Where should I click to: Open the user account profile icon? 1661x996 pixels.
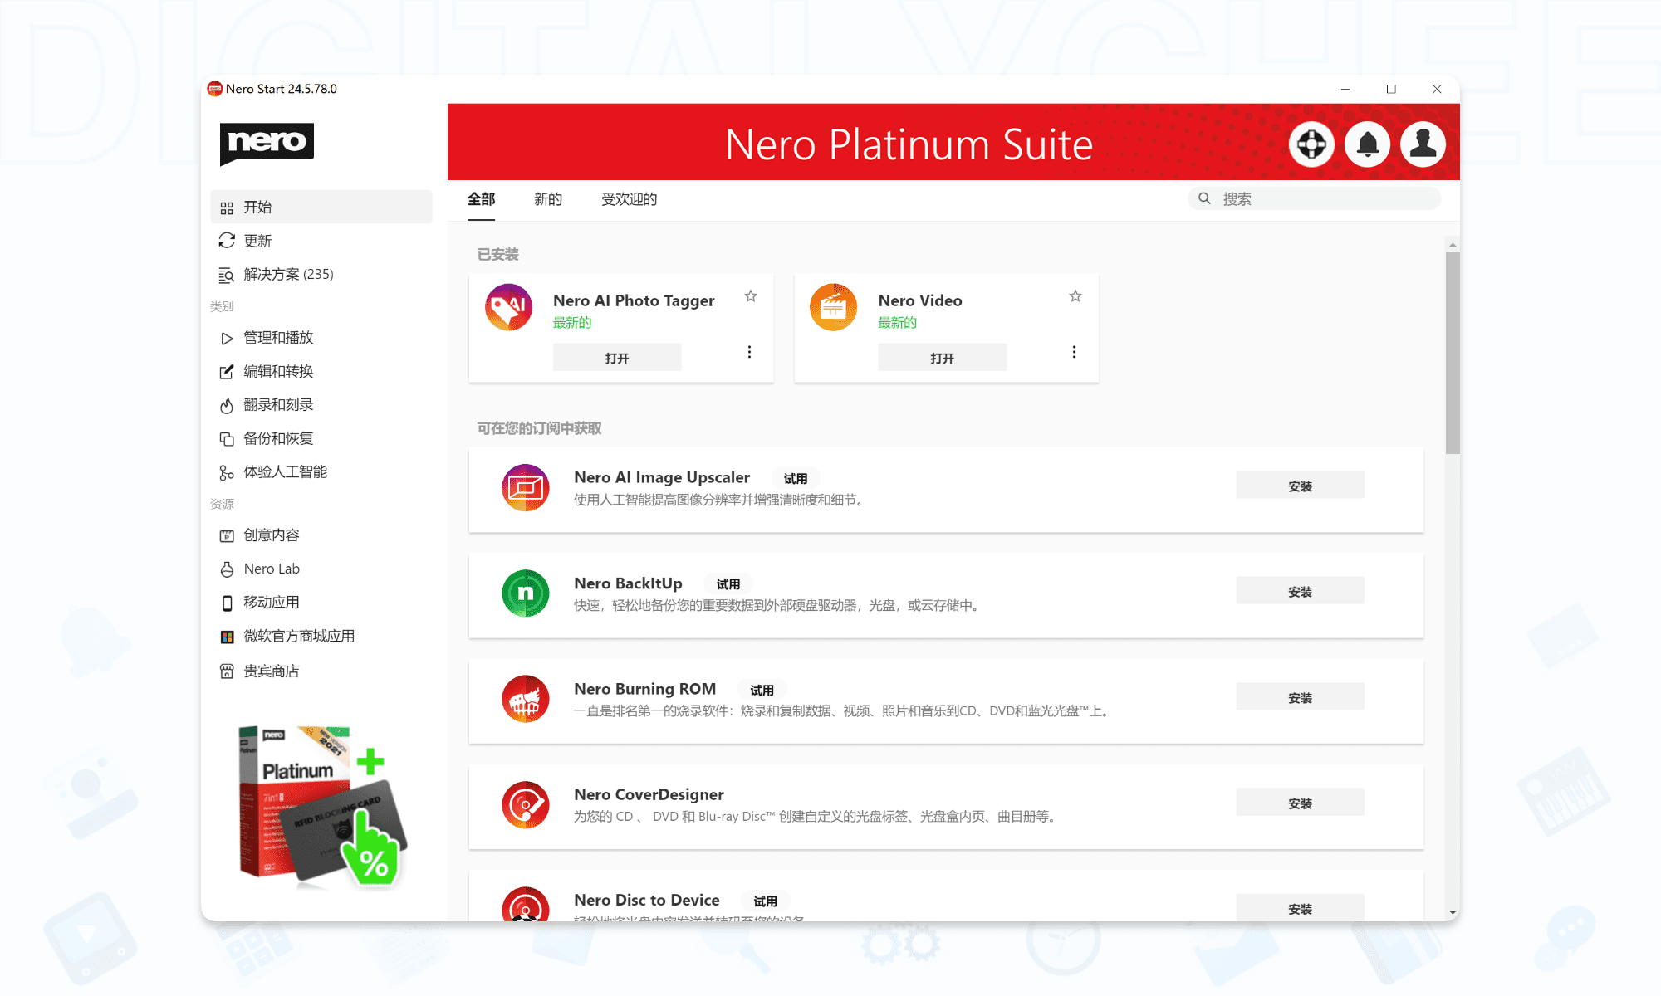pos(1423,144)
